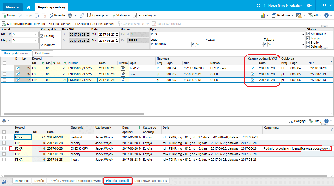Select cell FSKR/010/17/26
Image resolution: width=334 pixels, height=186 pixels.
(82, 74)
